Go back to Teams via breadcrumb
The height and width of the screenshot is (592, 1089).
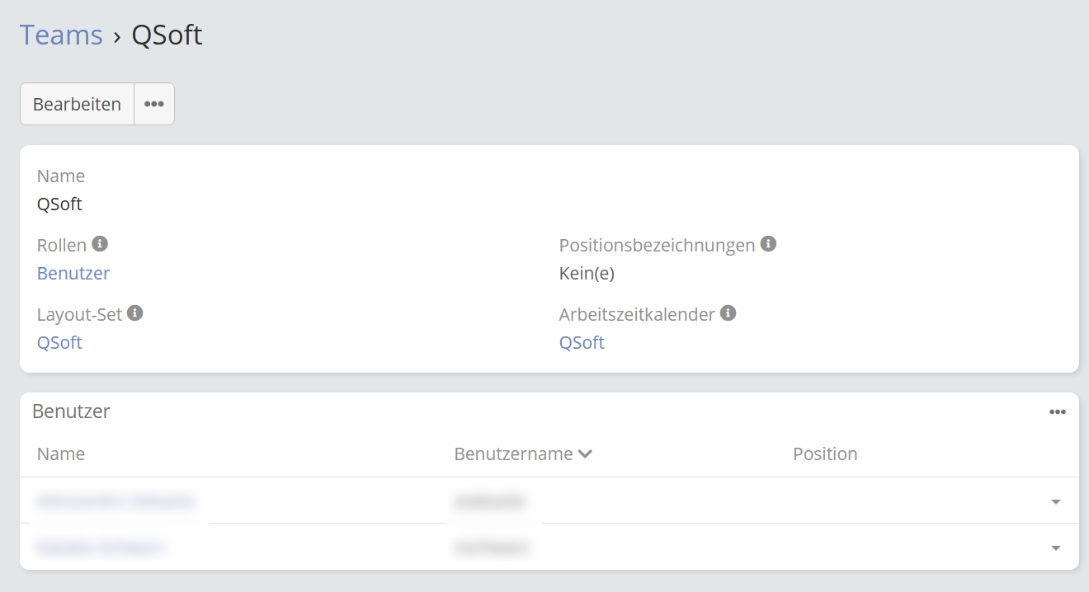[x=61, y=35]
